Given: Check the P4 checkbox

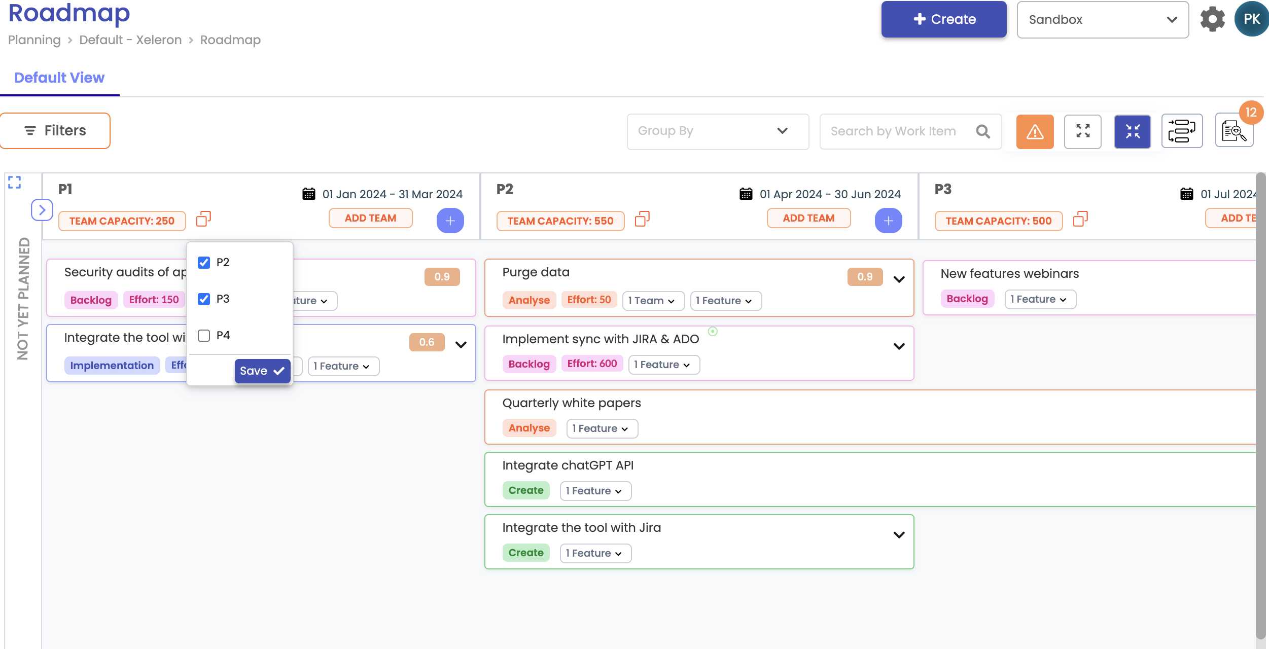Looking at the screenshot, I should pyautogui.click(x=204, y=336).
